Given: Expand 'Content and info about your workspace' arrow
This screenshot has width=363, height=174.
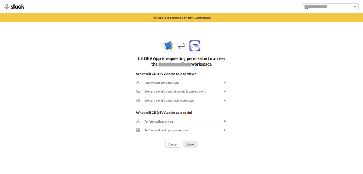Looking at the screenshot, I should [225, 100].
